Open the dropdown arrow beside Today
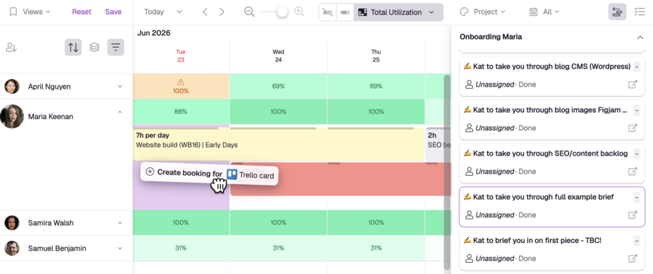The width and height of the screenshot is (653, 274). [179, 12]
